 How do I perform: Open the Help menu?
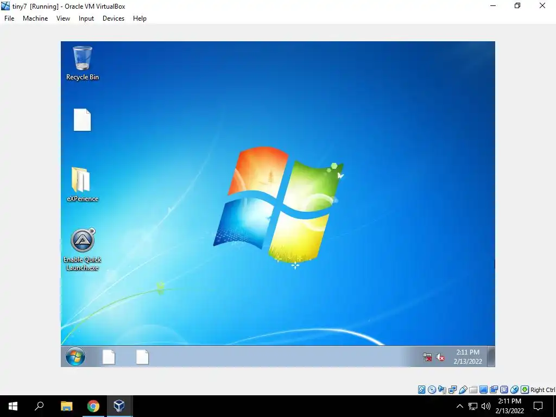140,18
